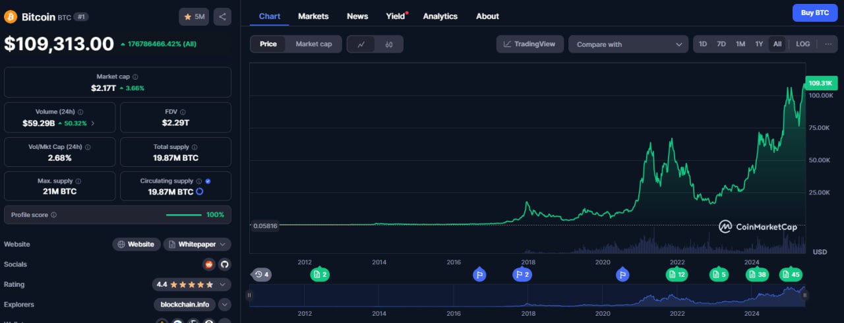Click the green news marker labeled 12

(x=677, y=274)
